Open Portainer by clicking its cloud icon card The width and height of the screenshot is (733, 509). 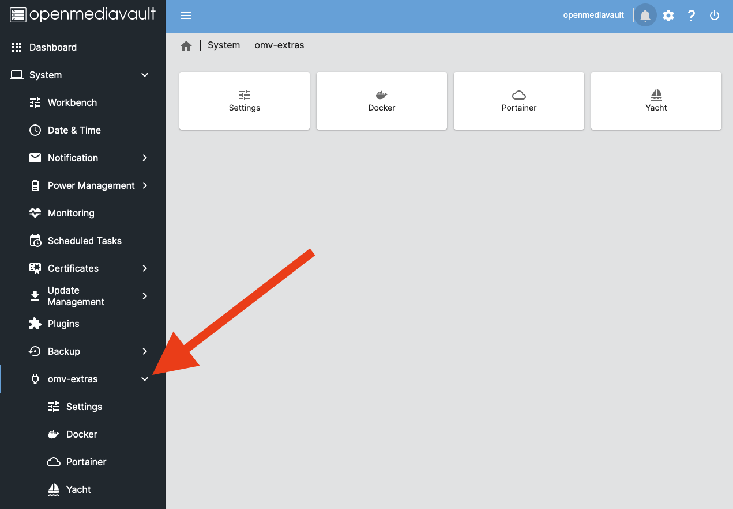(518, 101)
